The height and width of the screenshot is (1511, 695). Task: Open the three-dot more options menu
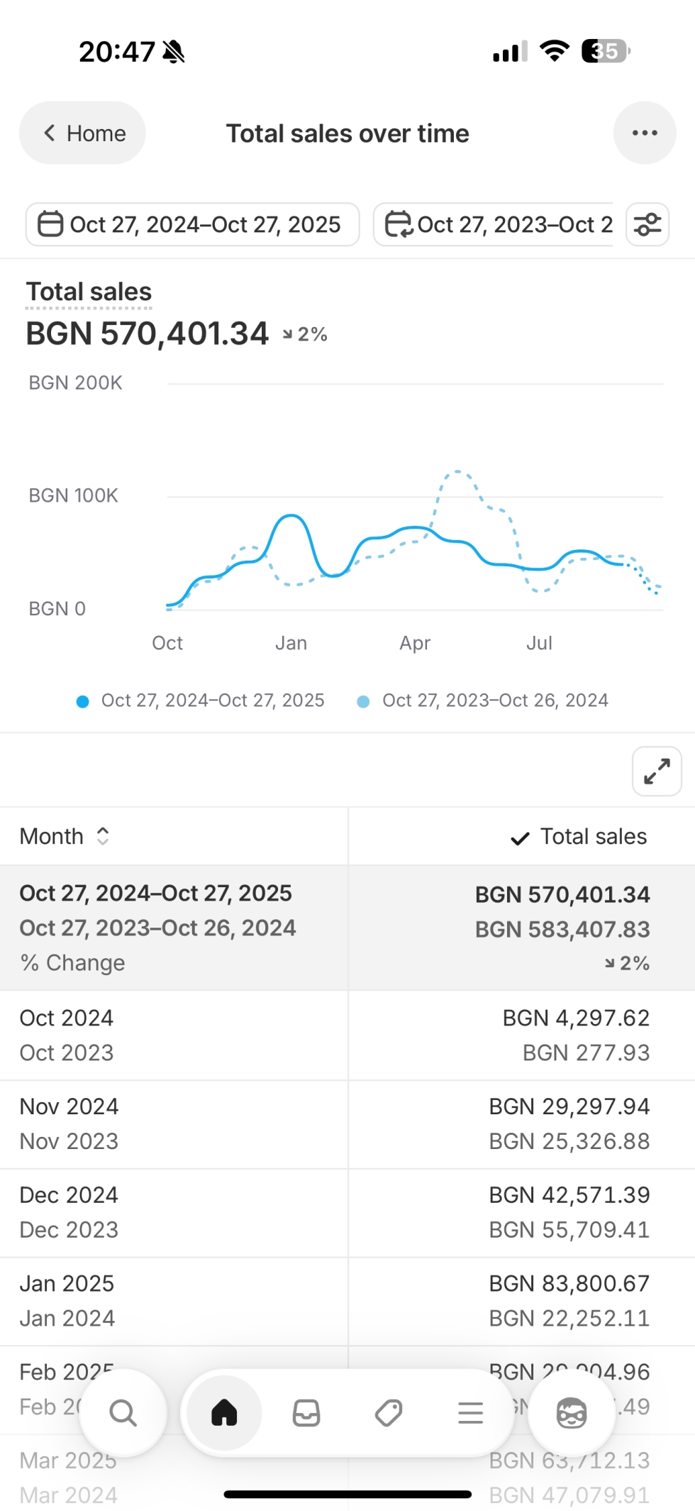[644, 133]
